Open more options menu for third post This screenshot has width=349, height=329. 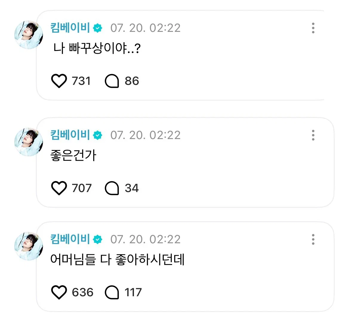[313, 239]
